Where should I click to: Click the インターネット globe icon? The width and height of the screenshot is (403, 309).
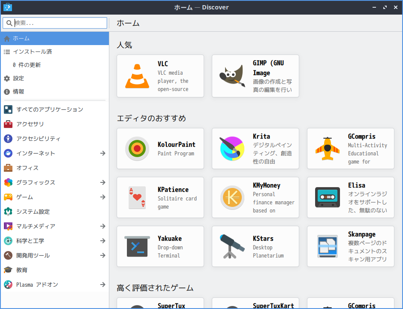coord(8,153)
